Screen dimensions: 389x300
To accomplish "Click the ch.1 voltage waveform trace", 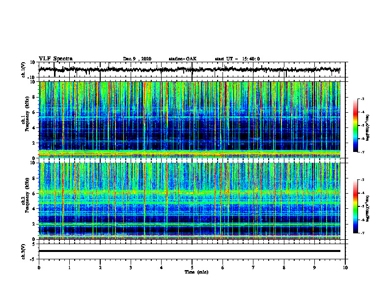I will [189, 70].
